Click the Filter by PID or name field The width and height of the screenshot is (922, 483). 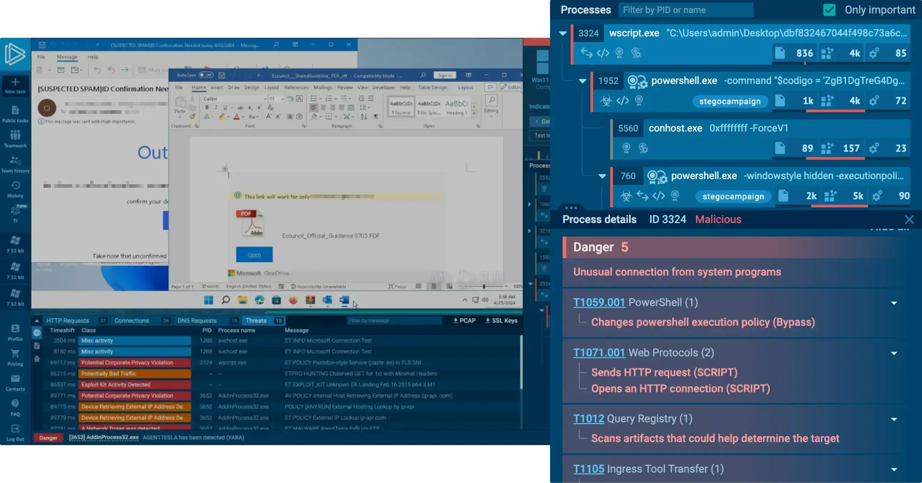coord(685,10)
